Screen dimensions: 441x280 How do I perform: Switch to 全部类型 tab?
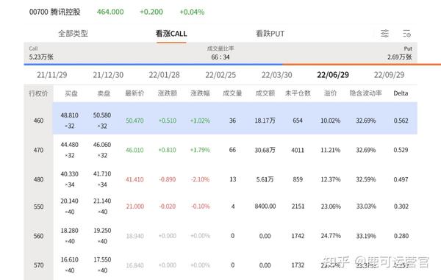[x=73, y=34]
